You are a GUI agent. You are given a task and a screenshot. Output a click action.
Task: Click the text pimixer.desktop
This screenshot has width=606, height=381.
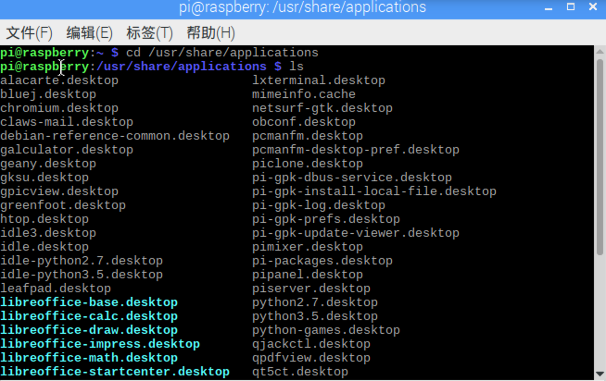coord(308,247)
